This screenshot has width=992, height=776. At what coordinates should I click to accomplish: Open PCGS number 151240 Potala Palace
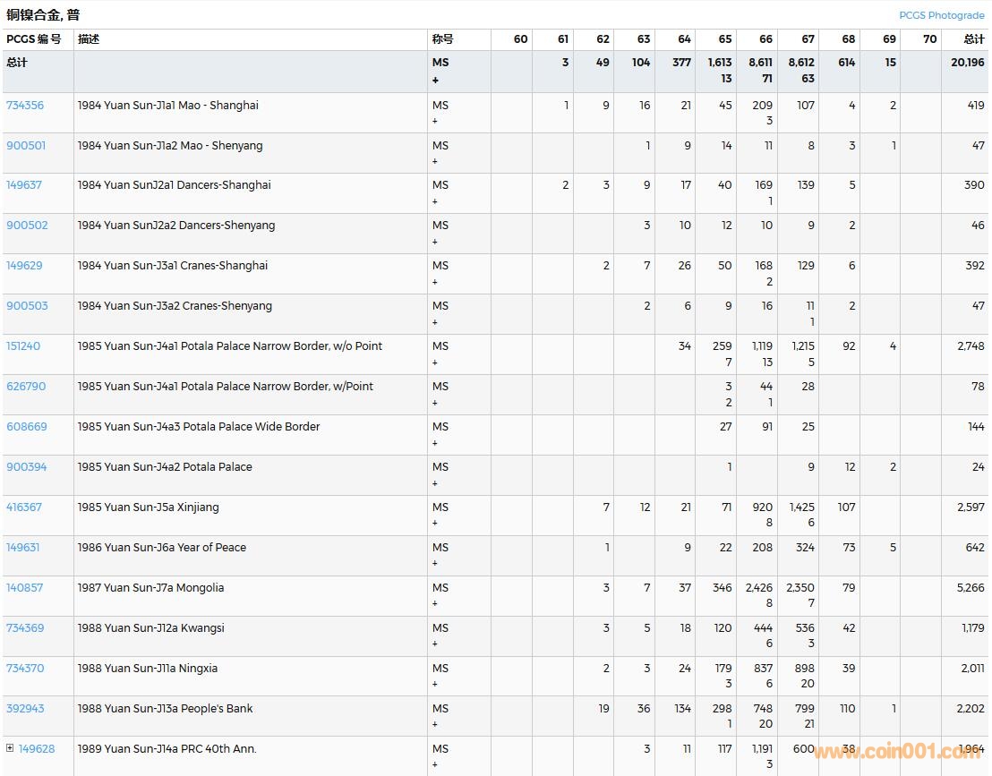[23, 346]
